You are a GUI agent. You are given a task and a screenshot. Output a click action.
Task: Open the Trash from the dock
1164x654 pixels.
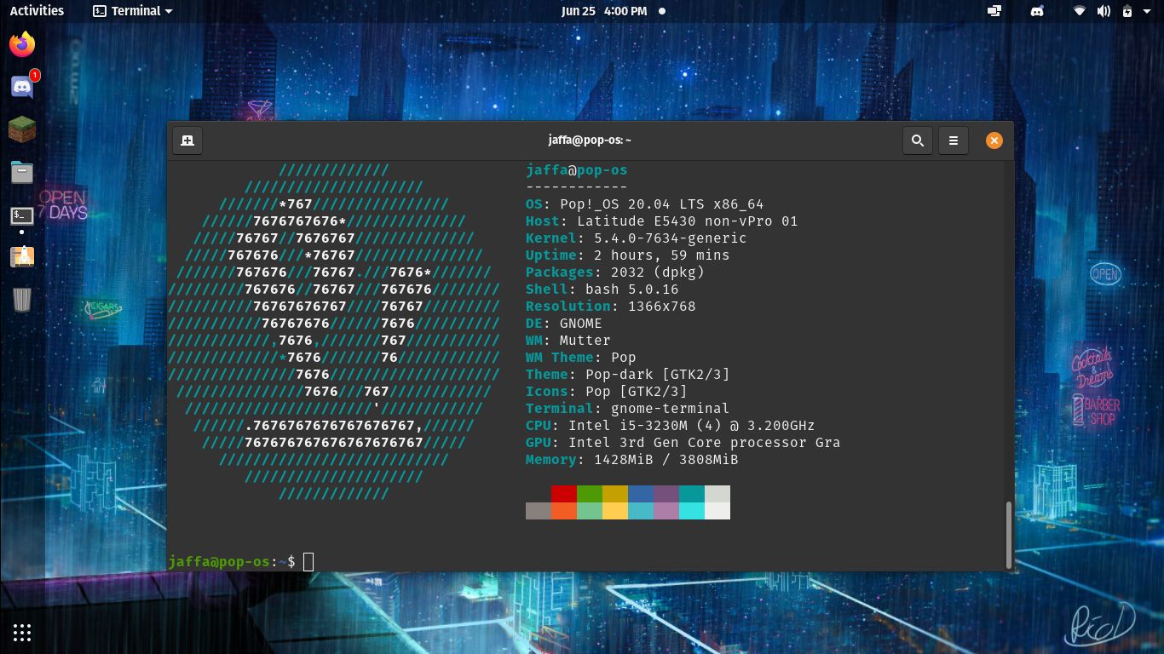pyautogui.click(x=21, y=300)
